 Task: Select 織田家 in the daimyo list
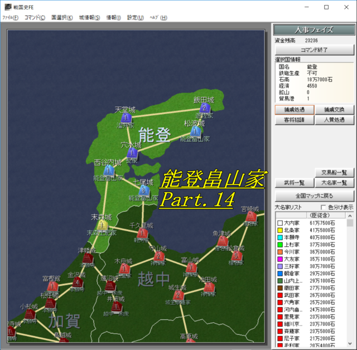pos(311,288)
